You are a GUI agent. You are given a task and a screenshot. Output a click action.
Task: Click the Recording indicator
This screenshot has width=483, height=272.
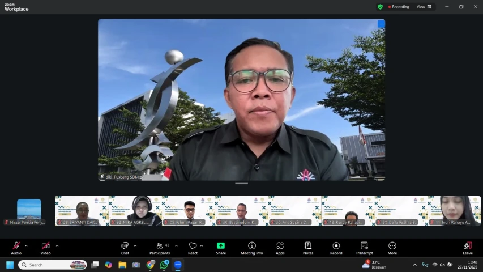coord(399,7)
